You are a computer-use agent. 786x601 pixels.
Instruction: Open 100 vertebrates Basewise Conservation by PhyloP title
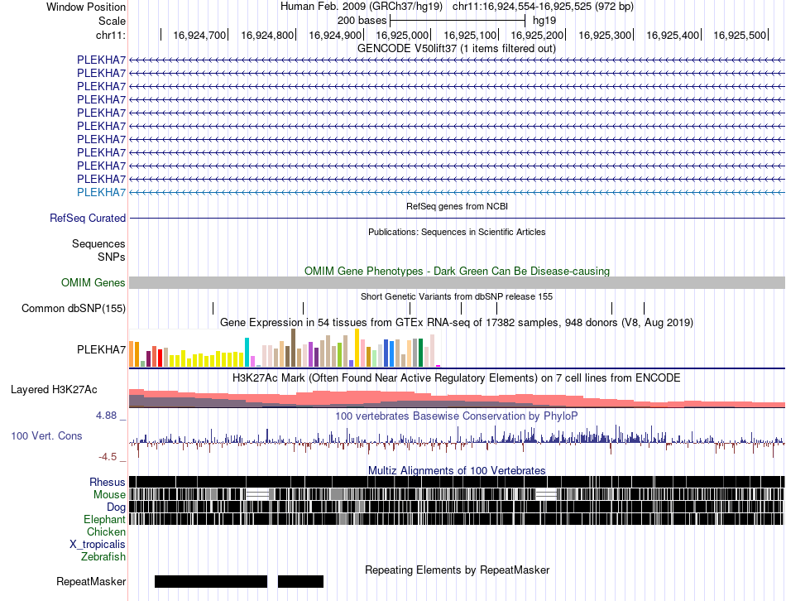[457, 416]
